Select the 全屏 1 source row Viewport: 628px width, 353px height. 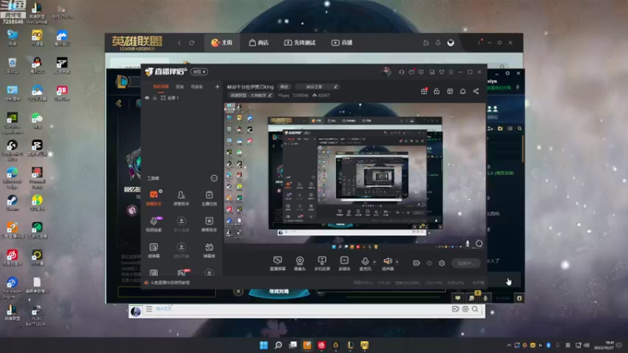[x=182, y=97]
